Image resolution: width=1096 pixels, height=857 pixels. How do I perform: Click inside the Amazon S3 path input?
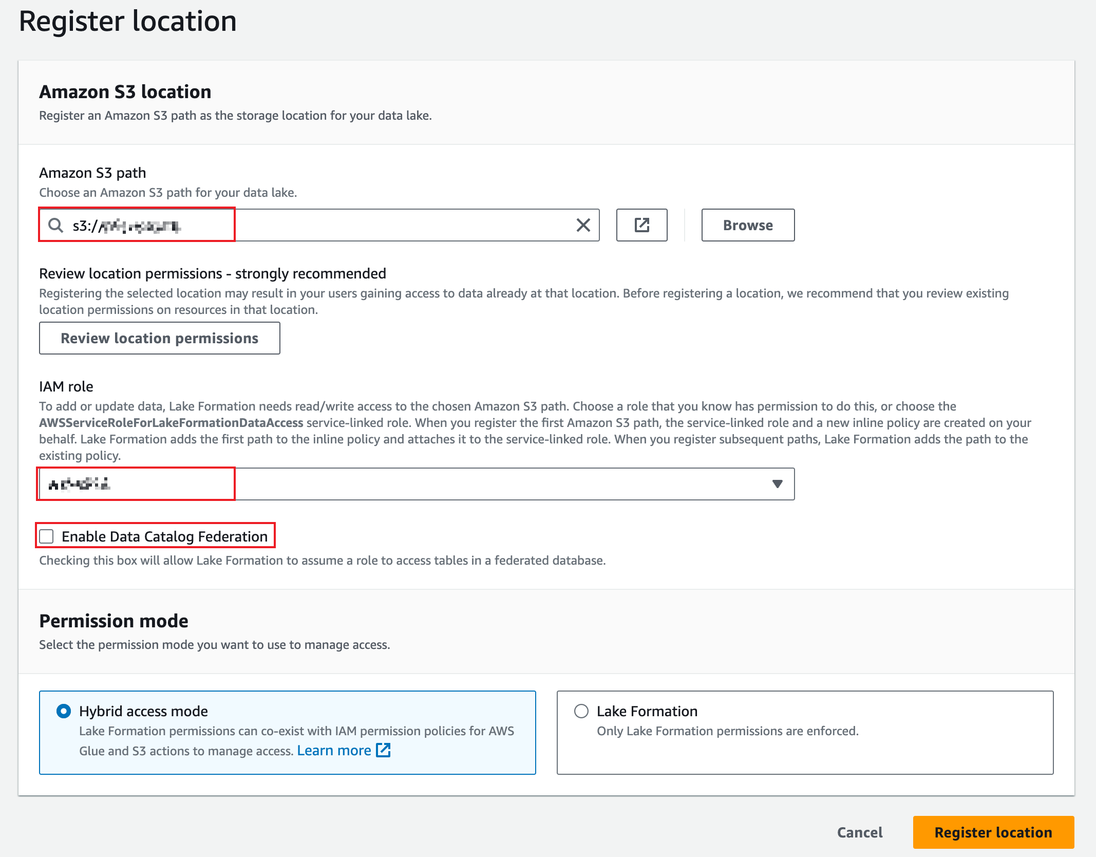319,225
